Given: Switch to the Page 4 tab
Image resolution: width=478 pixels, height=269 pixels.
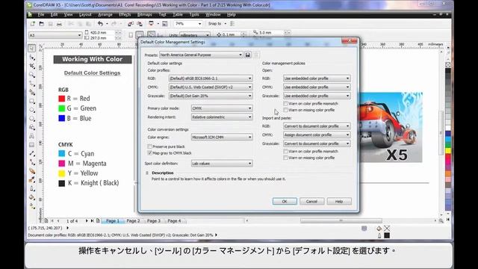Looking at the screenshot, I should pyautogui.click(x=174, y=221).
